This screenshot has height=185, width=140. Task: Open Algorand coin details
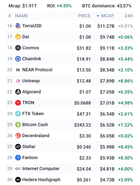pyautogui.click(x=31, y=92)
